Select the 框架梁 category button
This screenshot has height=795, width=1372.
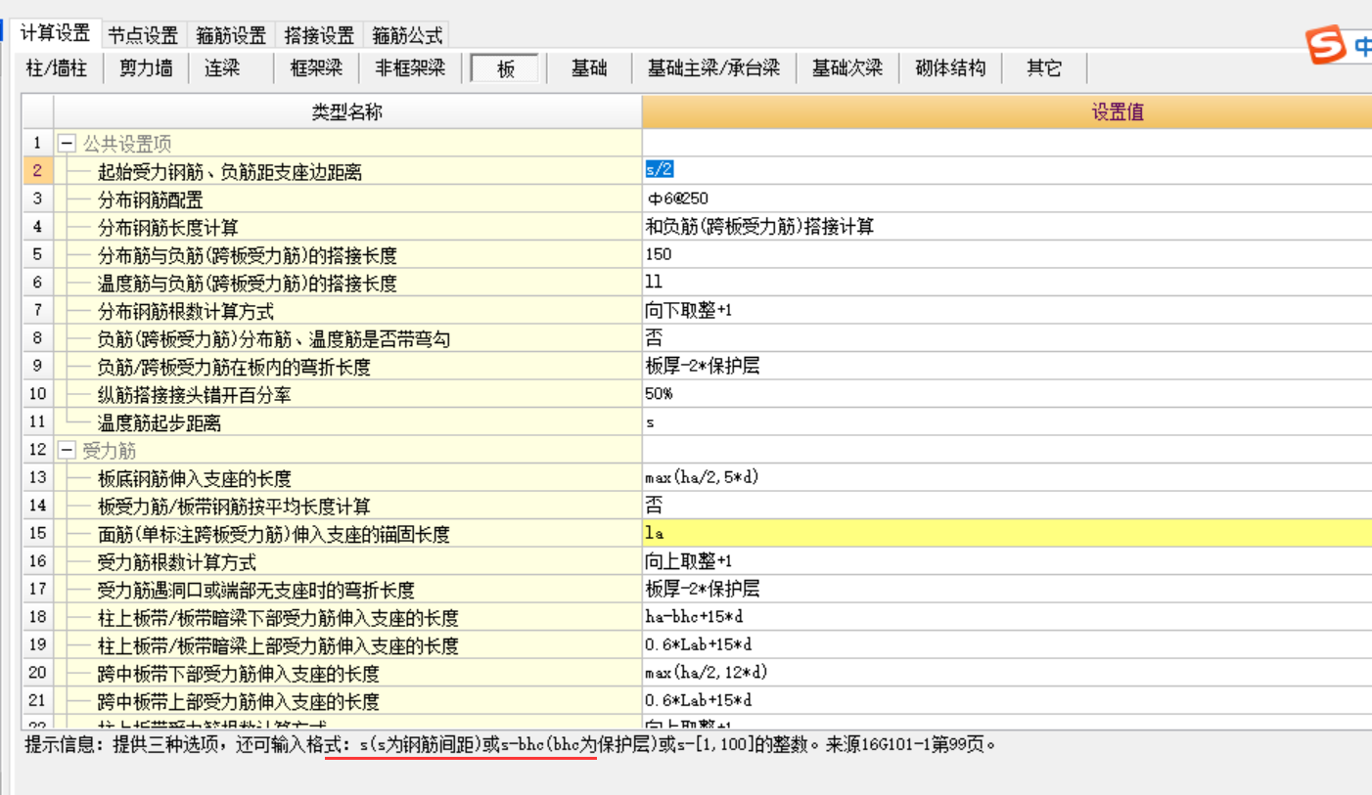pos(315,68)
